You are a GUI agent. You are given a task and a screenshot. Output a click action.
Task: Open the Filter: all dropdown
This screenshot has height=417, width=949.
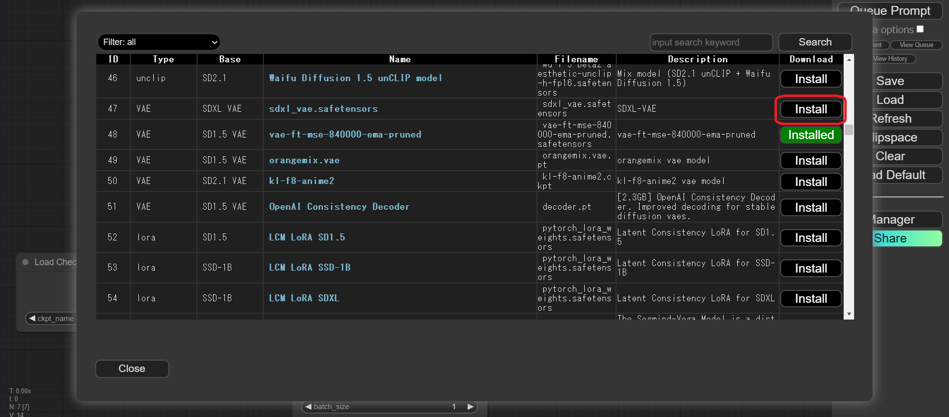point(159,42)
